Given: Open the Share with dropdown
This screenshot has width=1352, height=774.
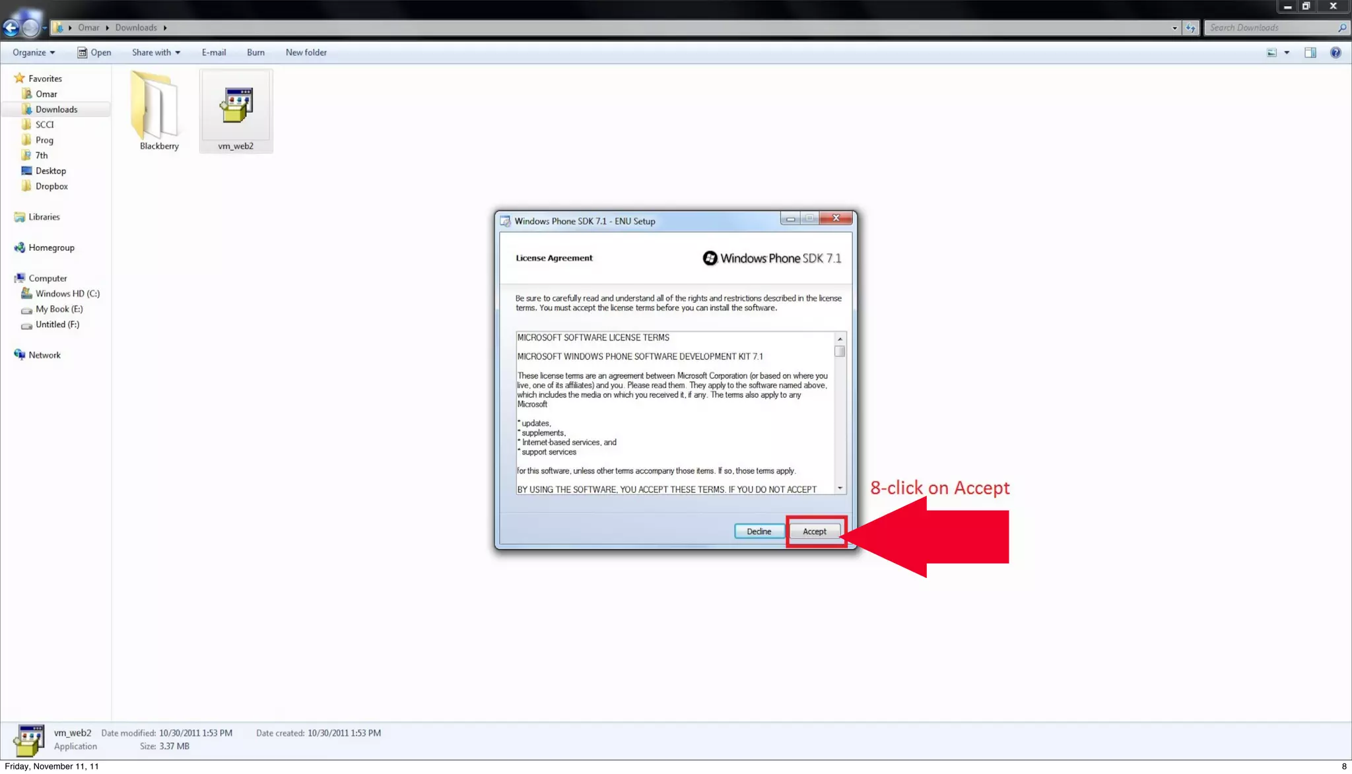Looking at the screenshot, I should point(156,53).
